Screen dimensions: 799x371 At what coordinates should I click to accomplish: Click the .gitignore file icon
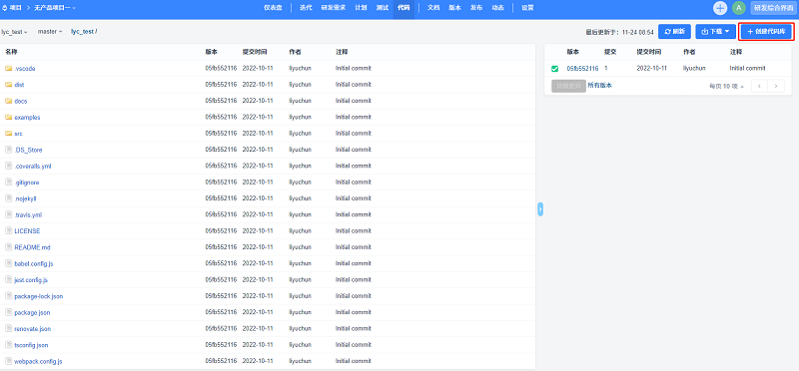[8, 183]
